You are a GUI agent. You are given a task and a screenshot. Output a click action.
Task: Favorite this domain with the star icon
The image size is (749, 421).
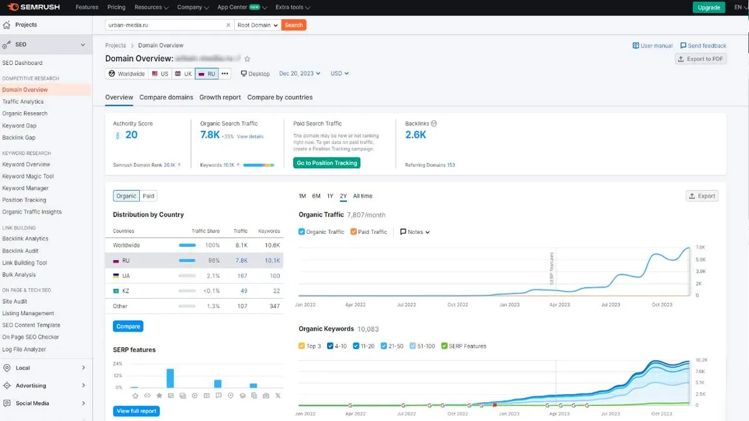tap(247, 59)
